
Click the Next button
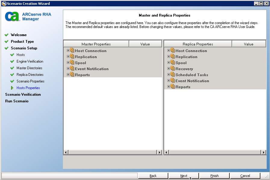184,175
